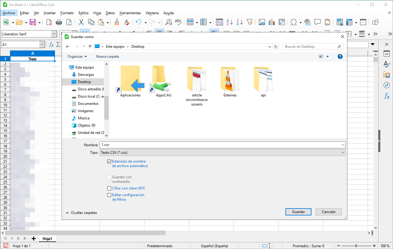Click Freeze Rows and Columns icon
The height and width of the screenshot is (249, 393).
(x=350, y=22)
